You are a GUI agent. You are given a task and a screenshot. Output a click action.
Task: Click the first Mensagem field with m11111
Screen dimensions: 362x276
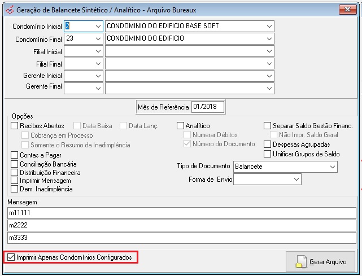[x=181, y=213]
